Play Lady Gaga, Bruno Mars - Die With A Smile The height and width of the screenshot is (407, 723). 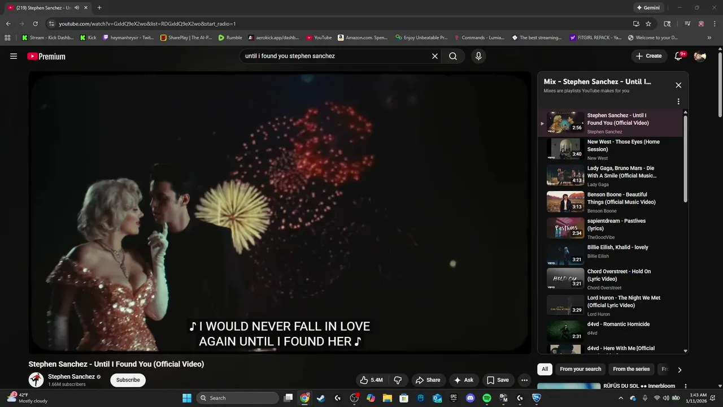[x=611, y=176]
